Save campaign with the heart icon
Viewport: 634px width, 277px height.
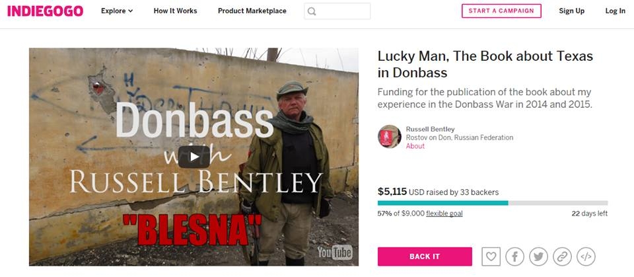491,257
